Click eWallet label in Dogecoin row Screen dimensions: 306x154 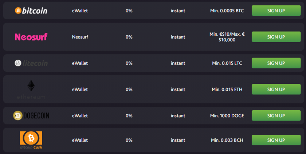click(80, 116)
